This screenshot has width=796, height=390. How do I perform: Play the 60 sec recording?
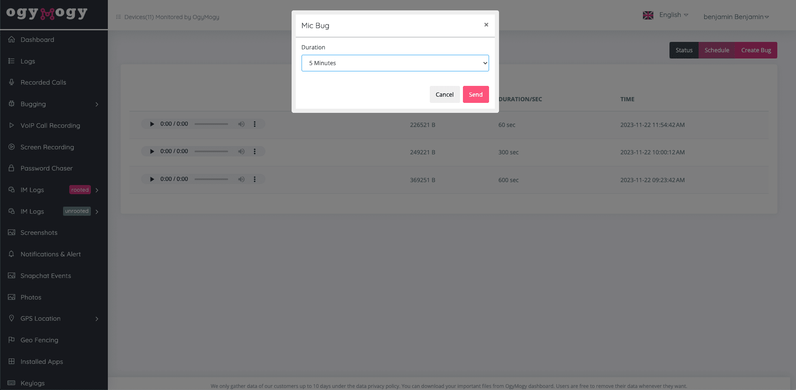point(152,124)
